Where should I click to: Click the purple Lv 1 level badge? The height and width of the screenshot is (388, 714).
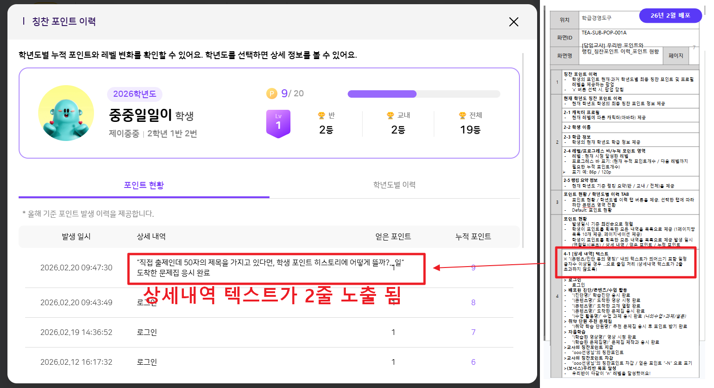pyautogui.click(x=278, y=123)
